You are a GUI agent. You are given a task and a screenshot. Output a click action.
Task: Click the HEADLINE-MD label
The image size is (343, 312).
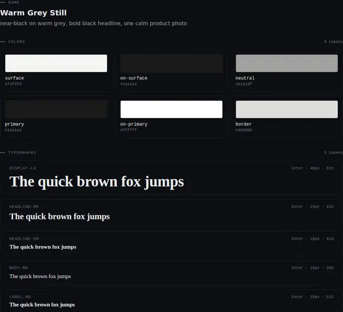click(x=24, y=207)
